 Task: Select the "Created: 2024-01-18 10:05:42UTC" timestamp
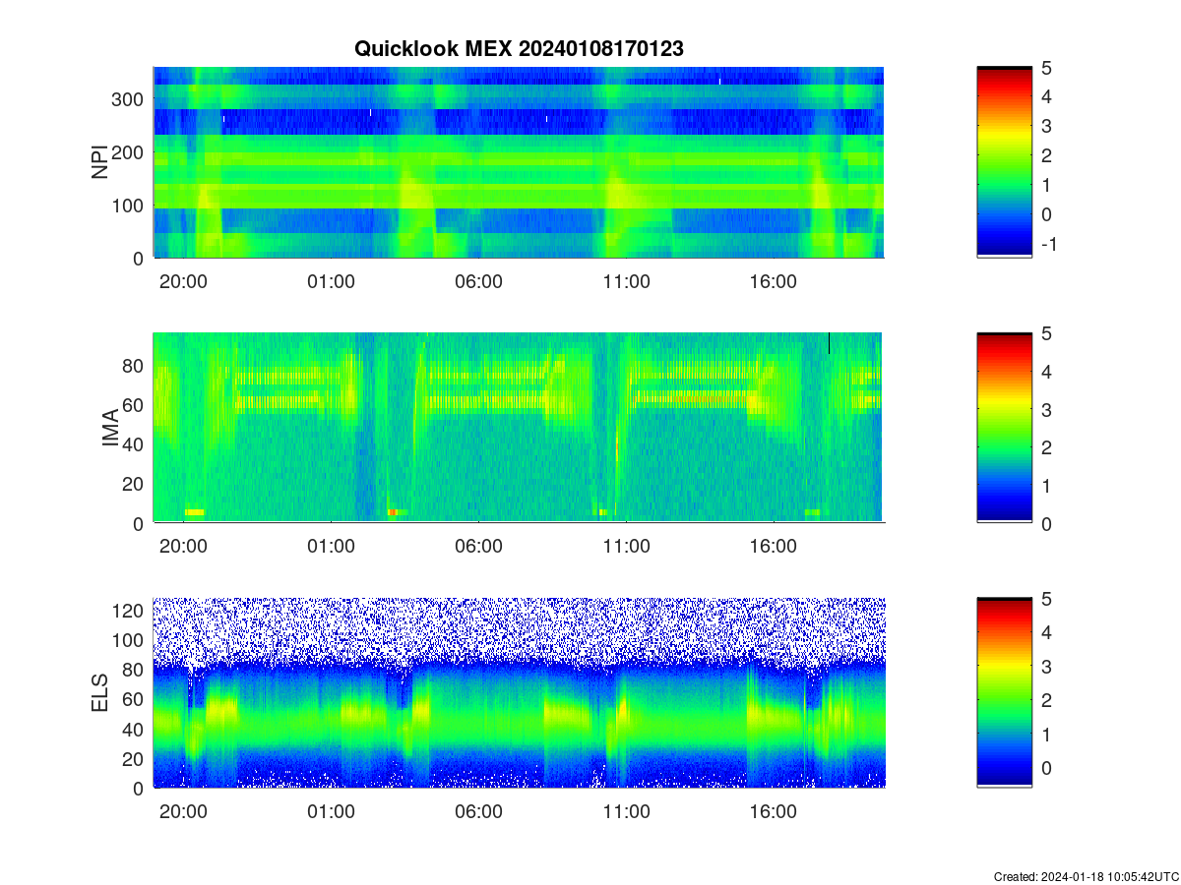1087,876
